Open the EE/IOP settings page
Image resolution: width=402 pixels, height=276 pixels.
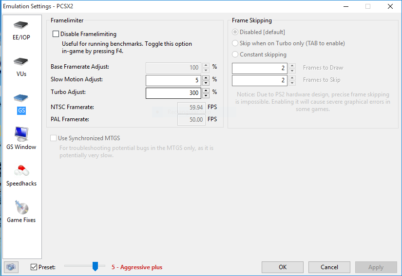[x=21, y=31]
